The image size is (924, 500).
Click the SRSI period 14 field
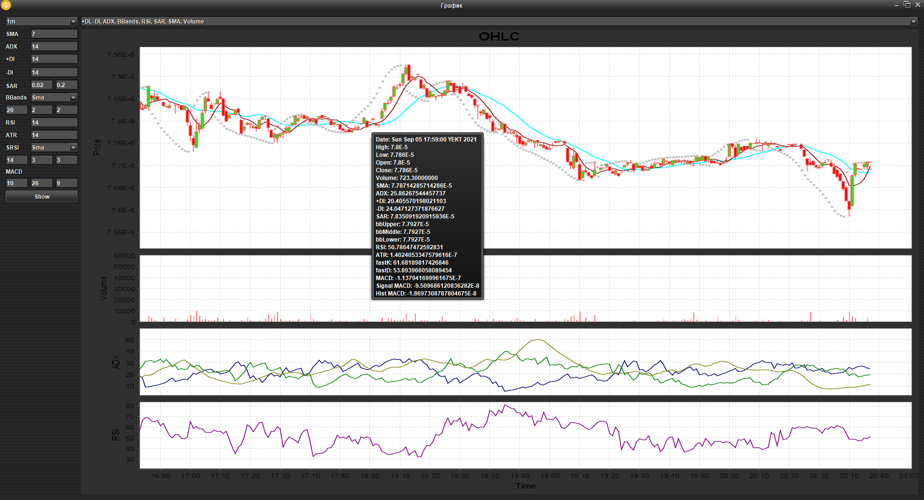(x=16, y=160)
